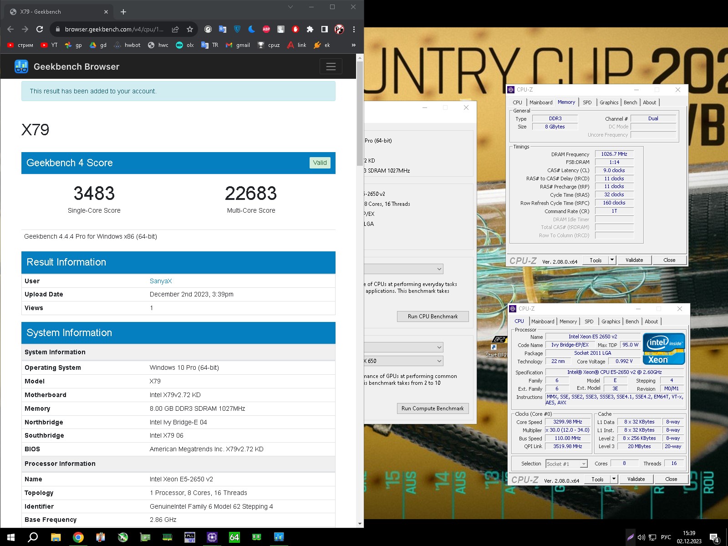Screen dimensions: 728x546
Task: Click the Chrome address bar
Action: tap(114, 29)
